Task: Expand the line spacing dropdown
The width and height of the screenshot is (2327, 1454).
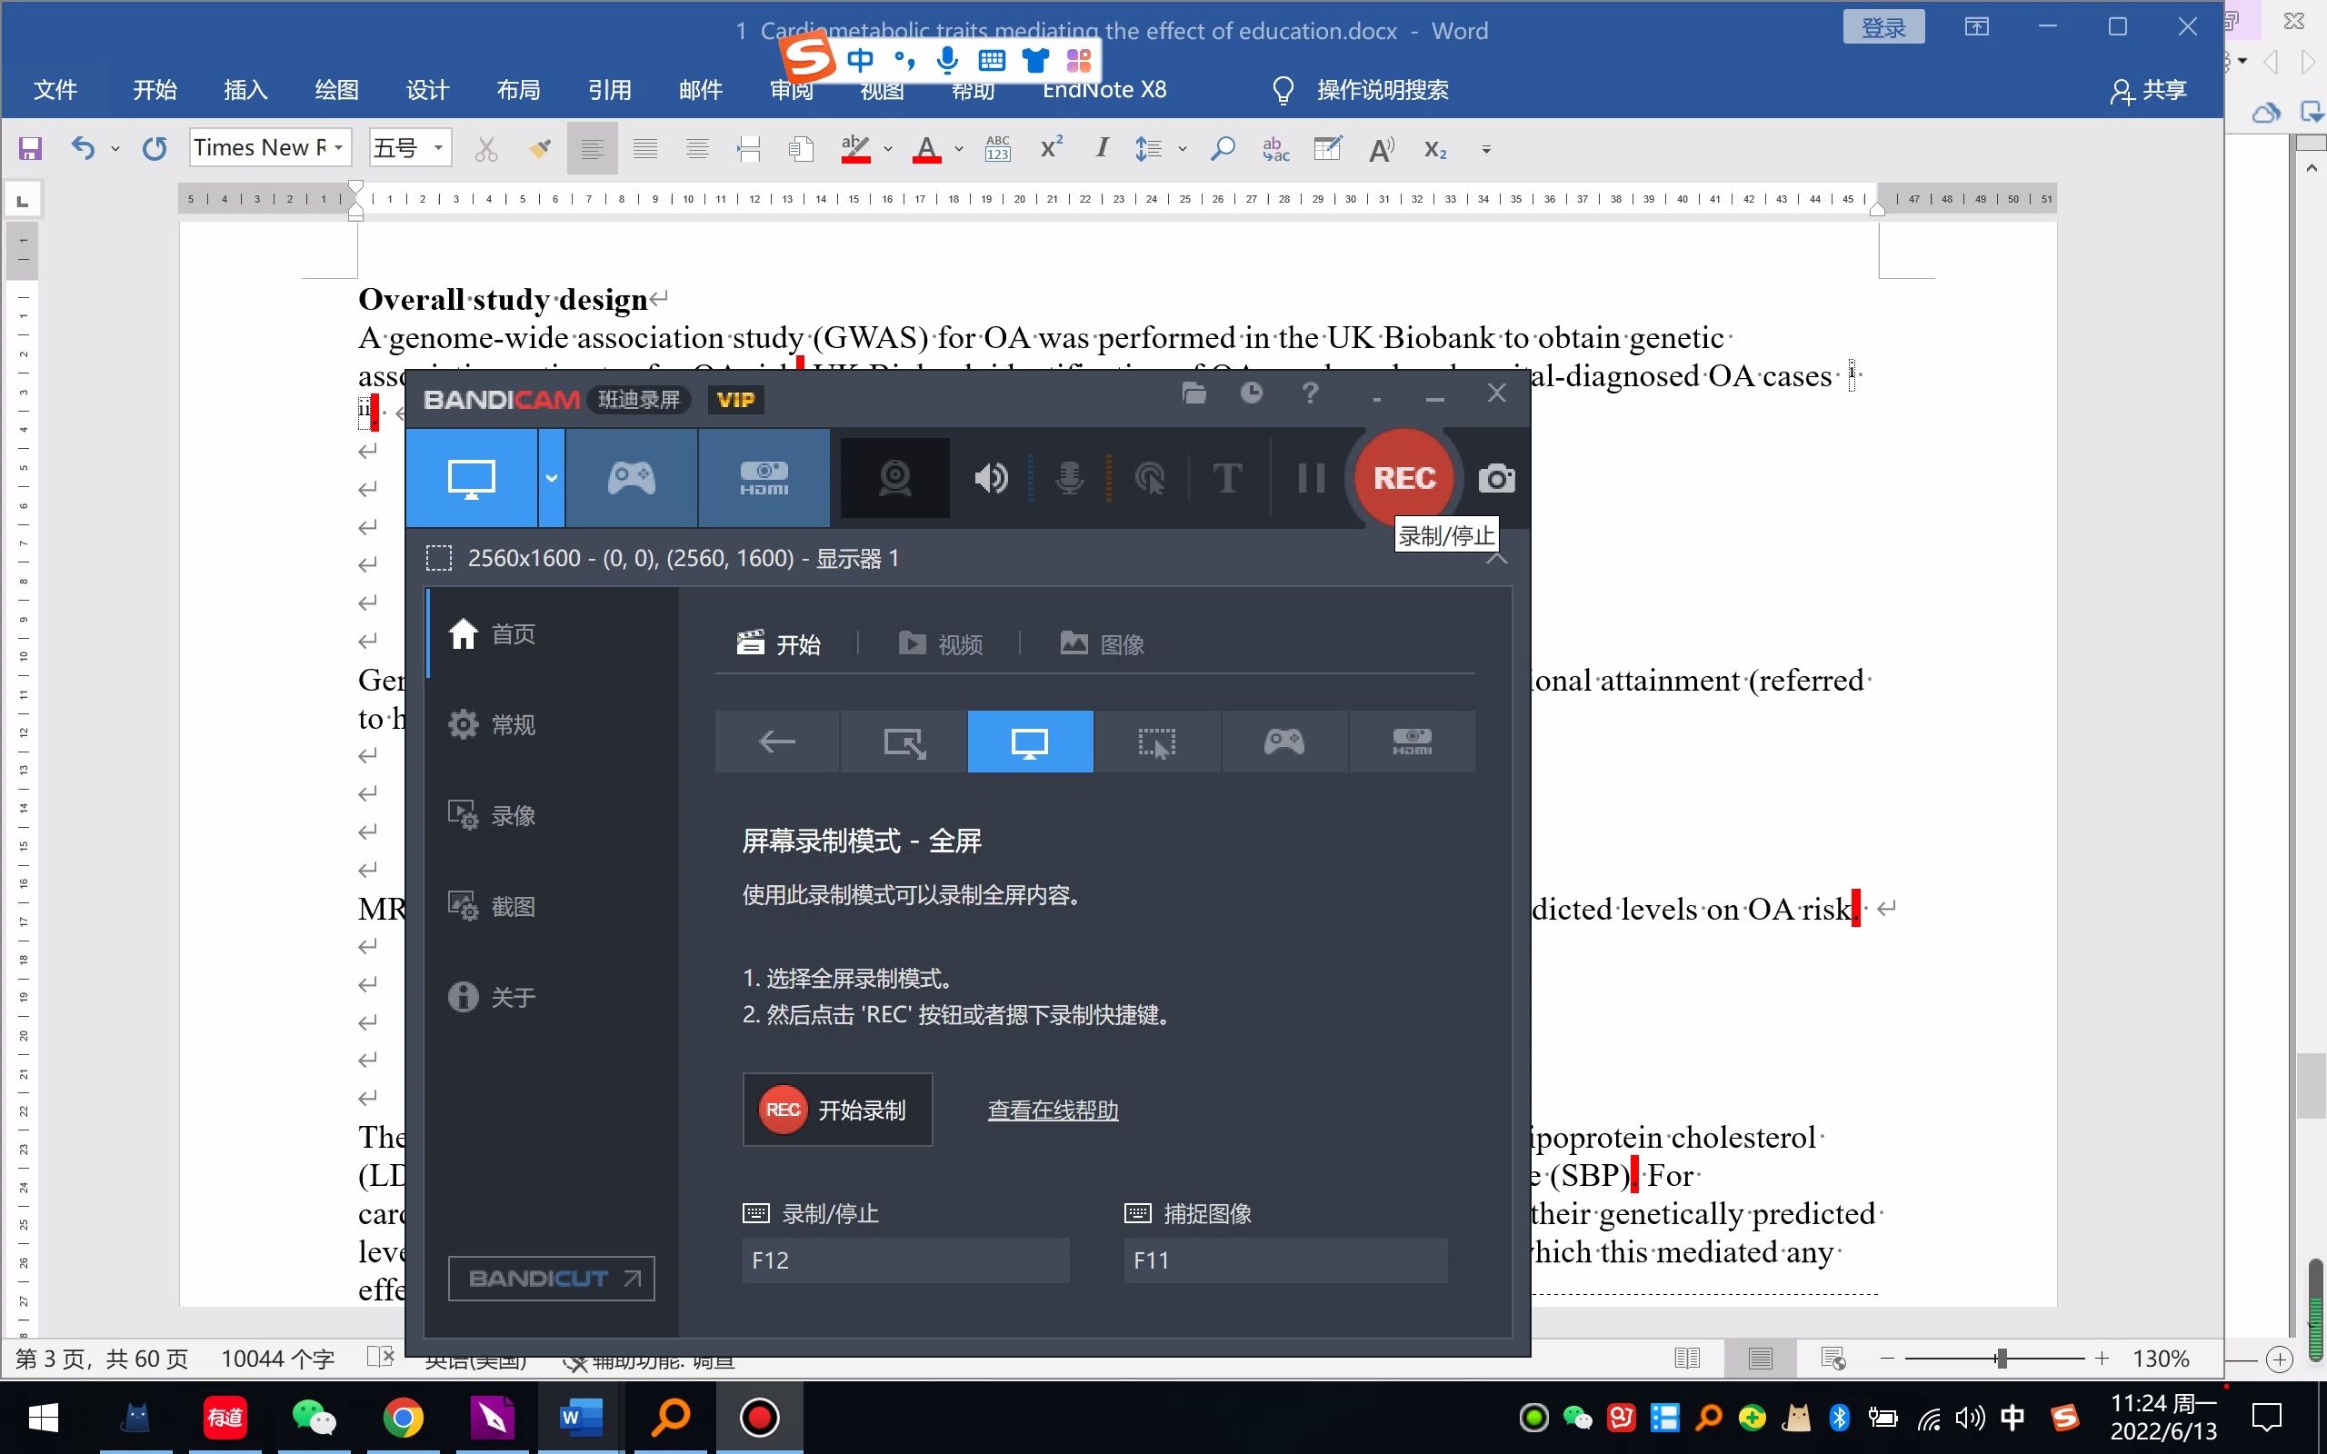Action: click(x=1183, y=148)
